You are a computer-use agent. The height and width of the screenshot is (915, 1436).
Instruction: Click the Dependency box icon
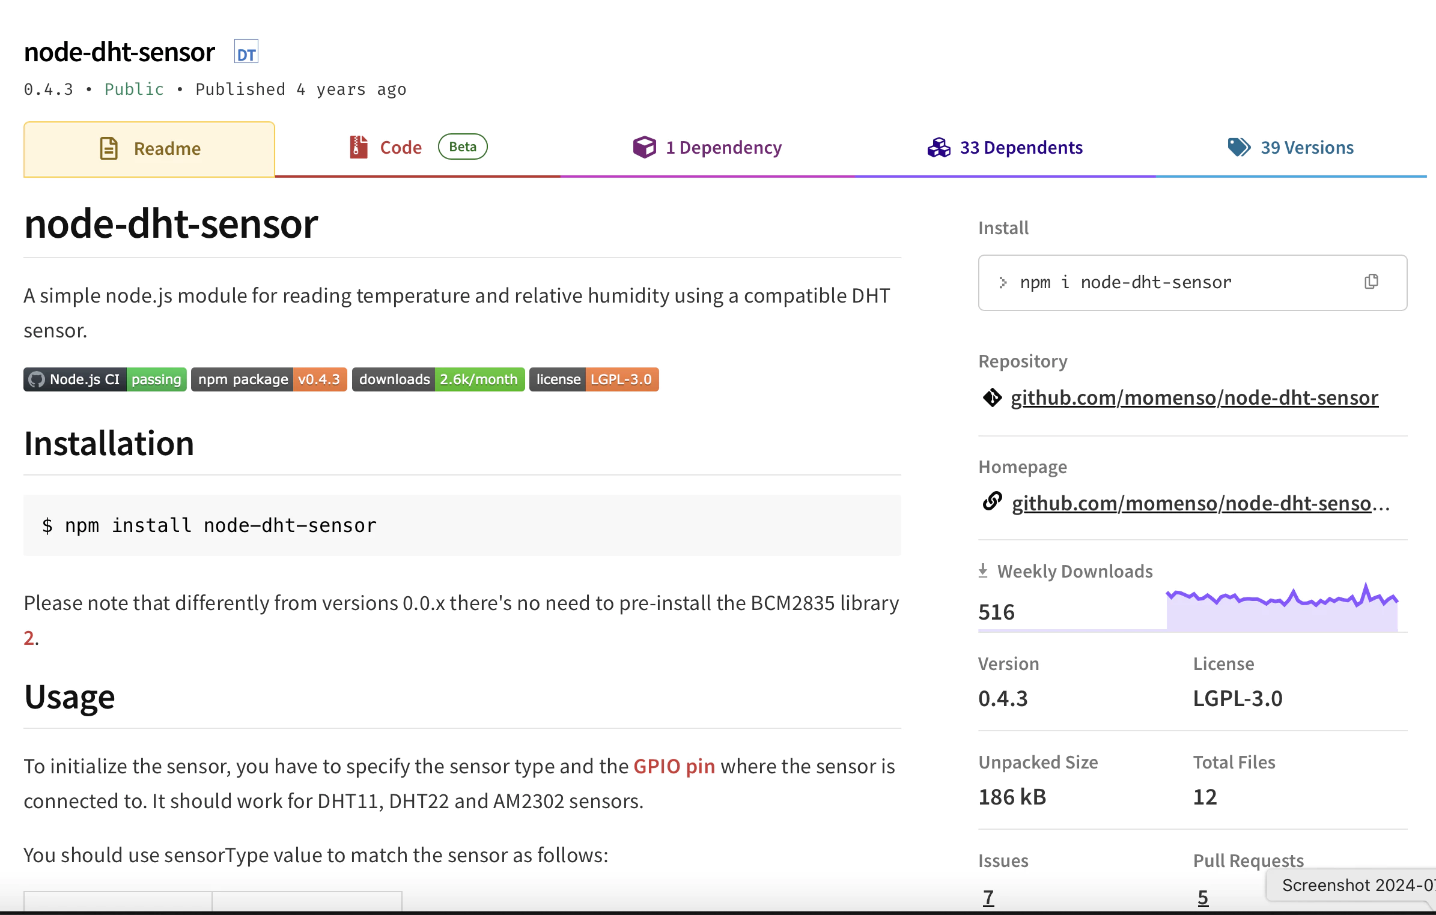click(644, 147)
